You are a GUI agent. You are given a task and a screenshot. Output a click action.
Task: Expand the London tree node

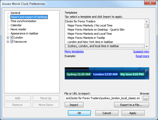tap(8, 38)
